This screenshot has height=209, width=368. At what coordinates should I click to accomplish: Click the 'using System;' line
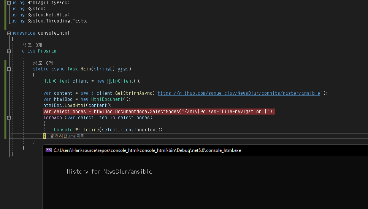pos(28,9)
